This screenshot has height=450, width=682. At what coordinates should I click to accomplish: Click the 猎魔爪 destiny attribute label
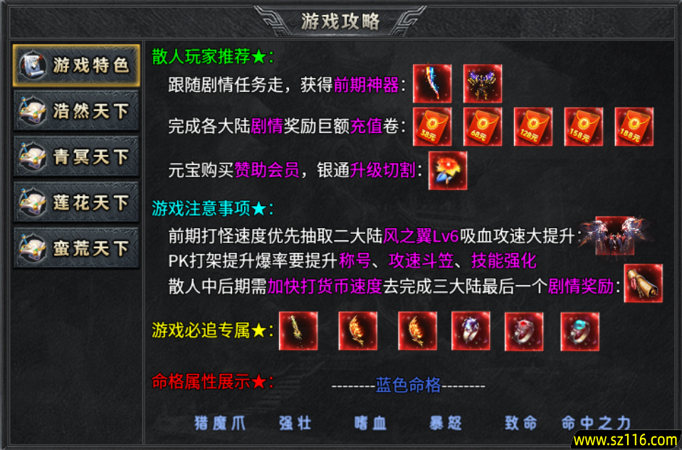pyautogui.click(x=220, y=423)
